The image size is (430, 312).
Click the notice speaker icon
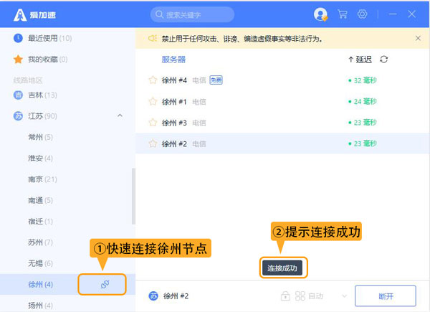click(x=153, y=38)
